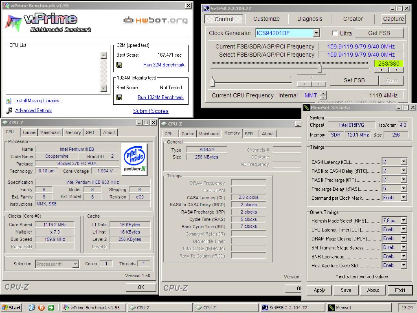Expand RAS# to CAS# Delay (tRTC) dropdown

[x=404, y=171]
